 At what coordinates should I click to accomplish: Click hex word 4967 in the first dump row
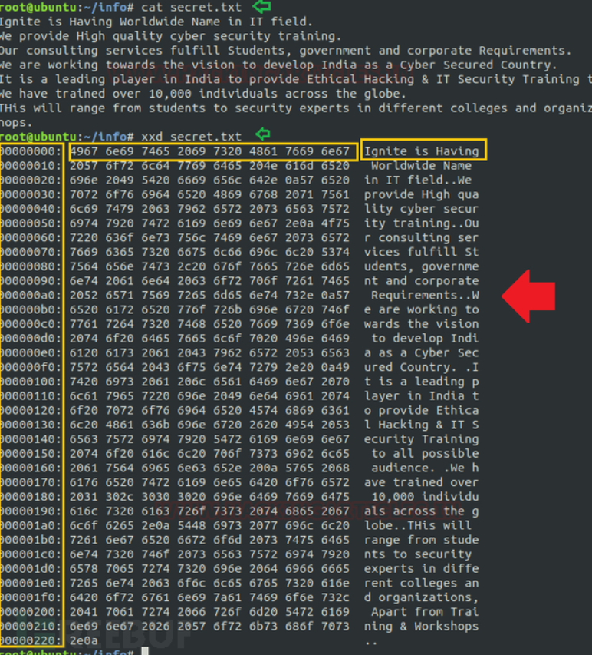click(84, 151)
